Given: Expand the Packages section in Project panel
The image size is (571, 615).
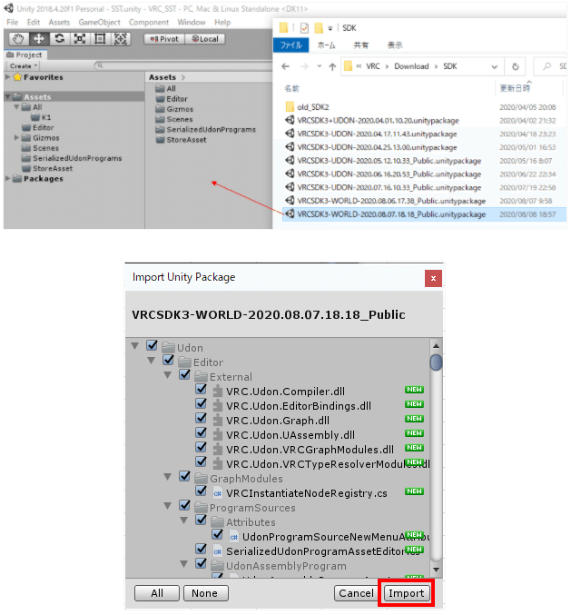Looking at the screenshot, I should (x=8, y=178).
